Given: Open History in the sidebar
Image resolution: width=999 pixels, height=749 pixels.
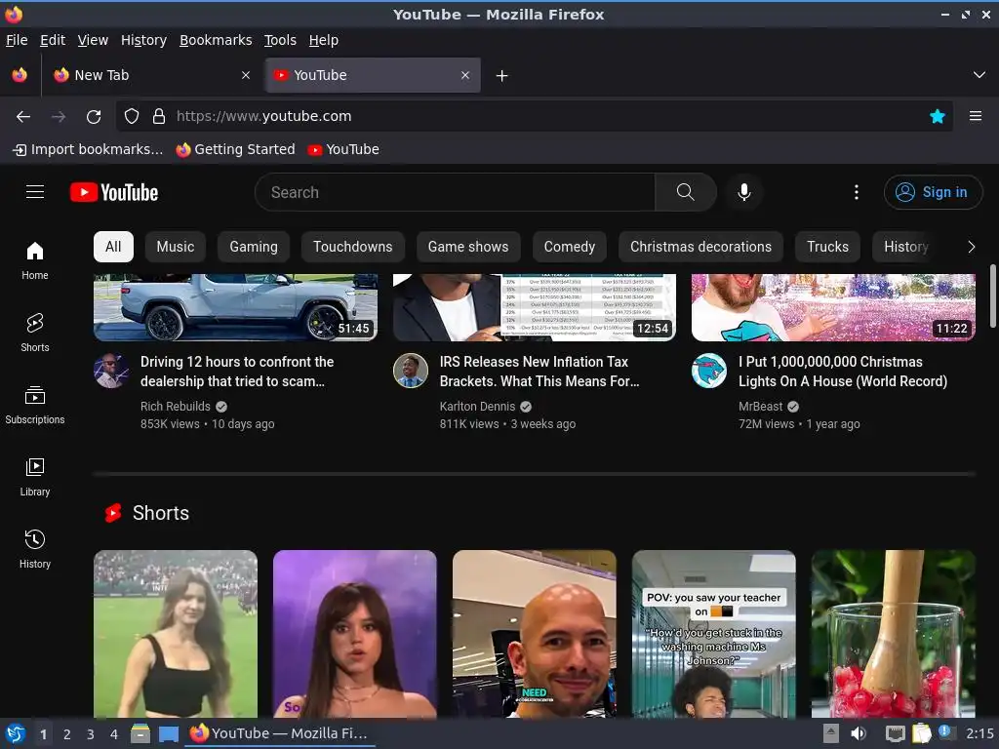Looking at the screenshot, I should 35,549.
